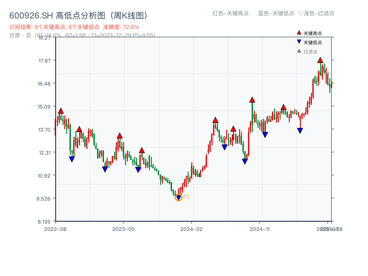Click the 16.48 y-axis label
368x276 pixels.
(x=44, y=84)
